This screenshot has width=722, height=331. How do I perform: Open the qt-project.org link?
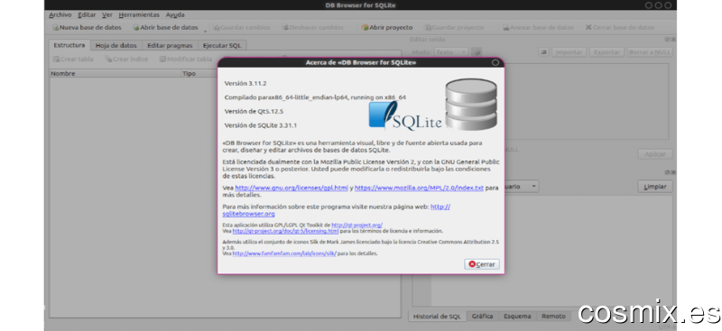(x=356, y=225)
